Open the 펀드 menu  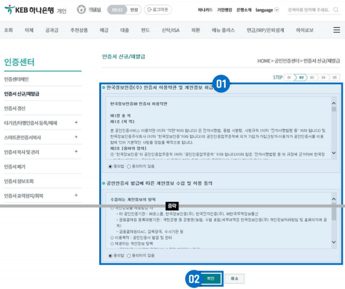tap(145, 30)
